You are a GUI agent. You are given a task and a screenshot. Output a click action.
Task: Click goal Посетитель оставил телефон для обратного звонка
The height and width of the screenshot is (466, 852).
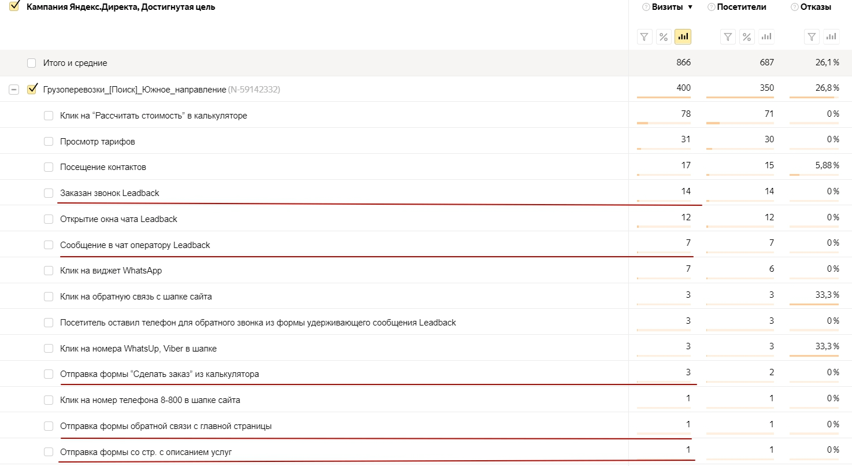point(258,323)
